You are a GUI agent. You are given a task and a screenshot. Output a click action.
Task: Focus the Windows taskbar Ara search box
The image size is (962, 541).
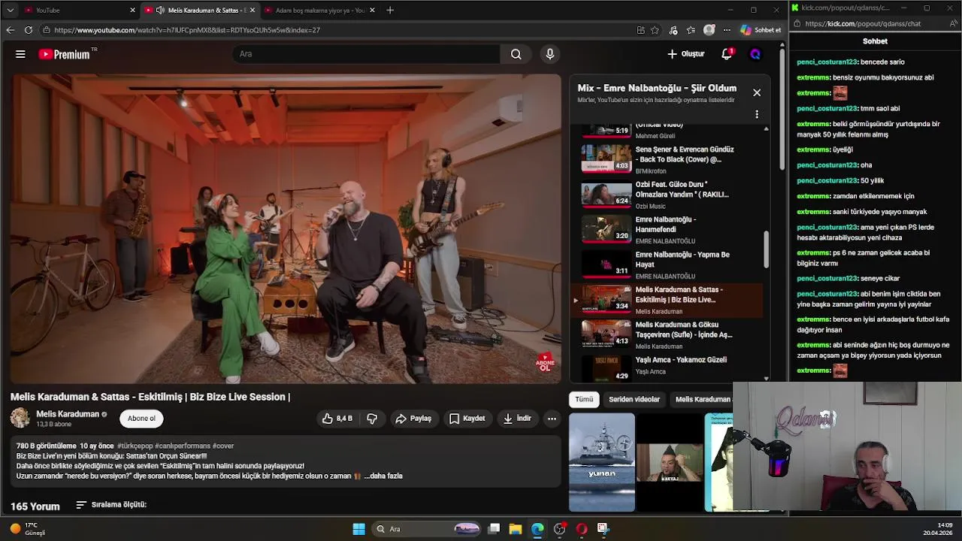[x=426, y=529]
